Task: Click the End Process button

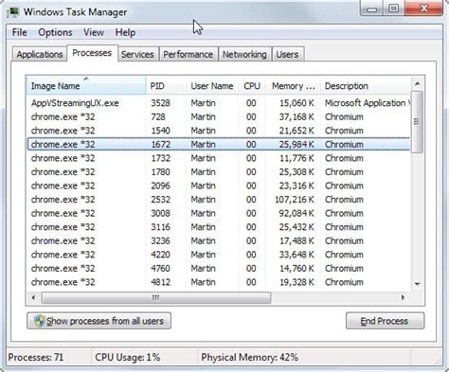Action: 385,321
